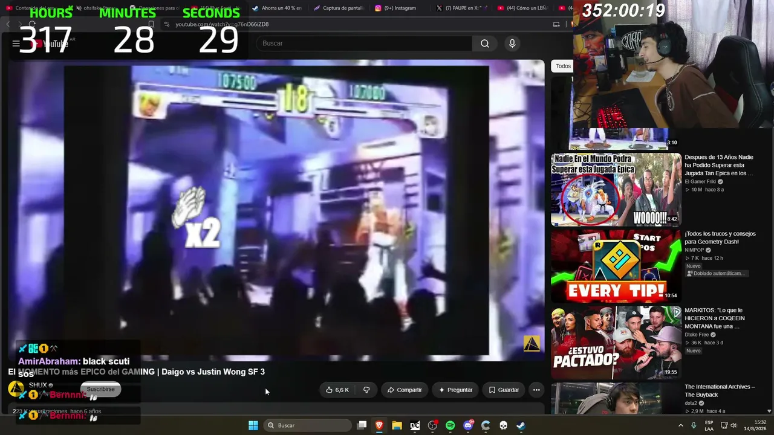Open Discord from the taskbar
774x435 pixels.
click(468, 425)
